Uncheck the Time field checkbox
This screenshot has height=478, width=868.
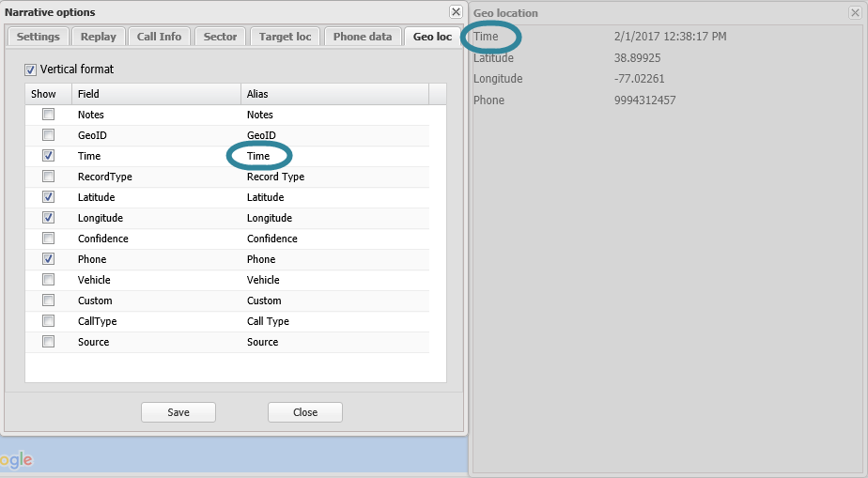(x=48, y=156)
